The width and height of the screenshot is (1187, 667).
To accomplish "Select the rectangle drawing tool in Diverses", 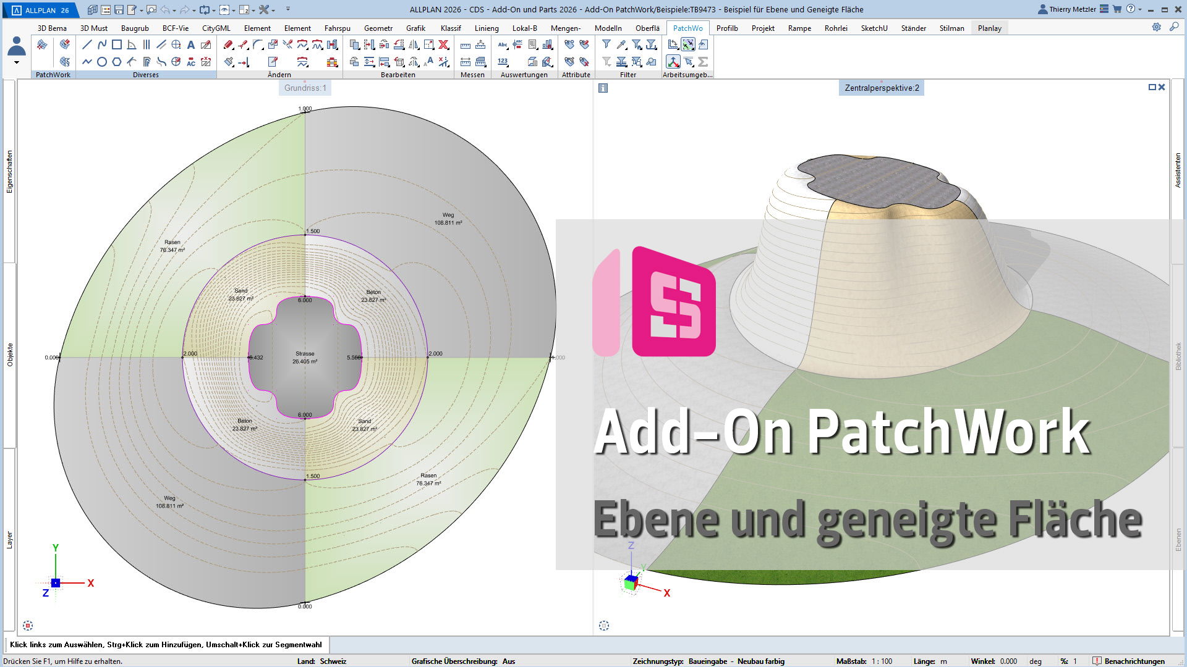I will (116, 44).
